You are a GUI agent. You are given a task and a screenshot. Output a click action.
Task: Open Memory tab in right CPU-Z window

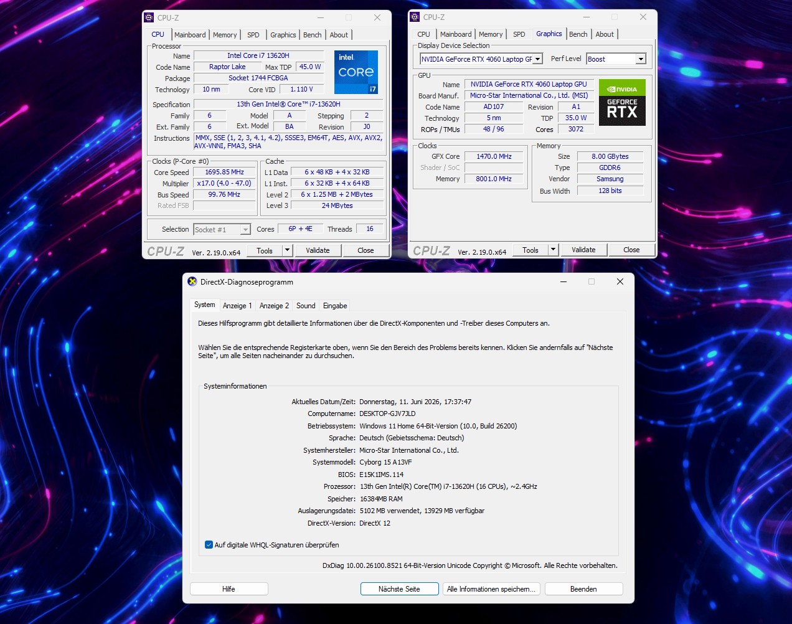491,34
